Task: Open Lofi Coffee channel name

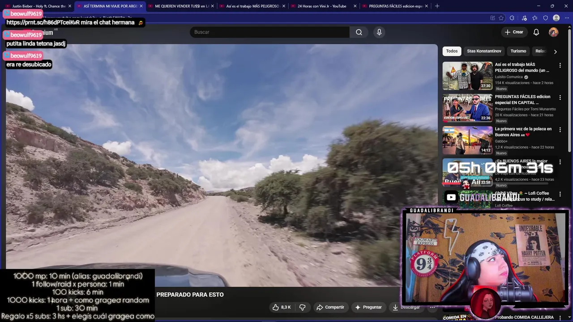Action: coord(504,206)
